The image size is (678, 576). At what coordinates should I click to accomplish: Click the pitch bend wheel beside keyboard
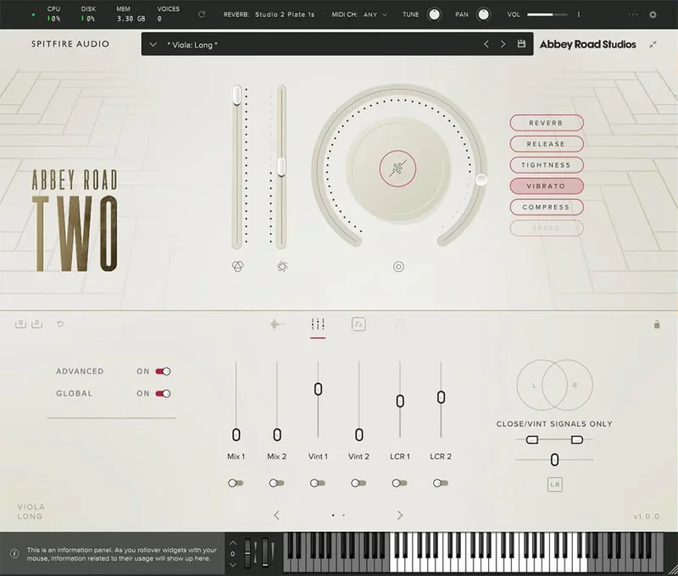pos(247,552)
